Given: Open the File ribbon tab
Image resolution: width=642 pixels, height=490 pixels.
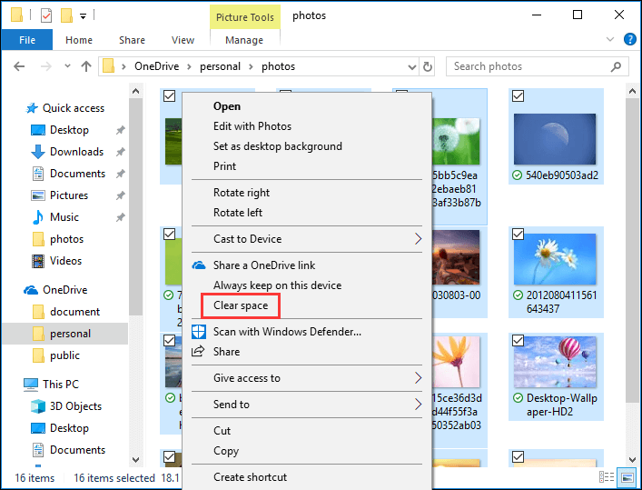Looking at the screenshot, I should coord(27,40).
